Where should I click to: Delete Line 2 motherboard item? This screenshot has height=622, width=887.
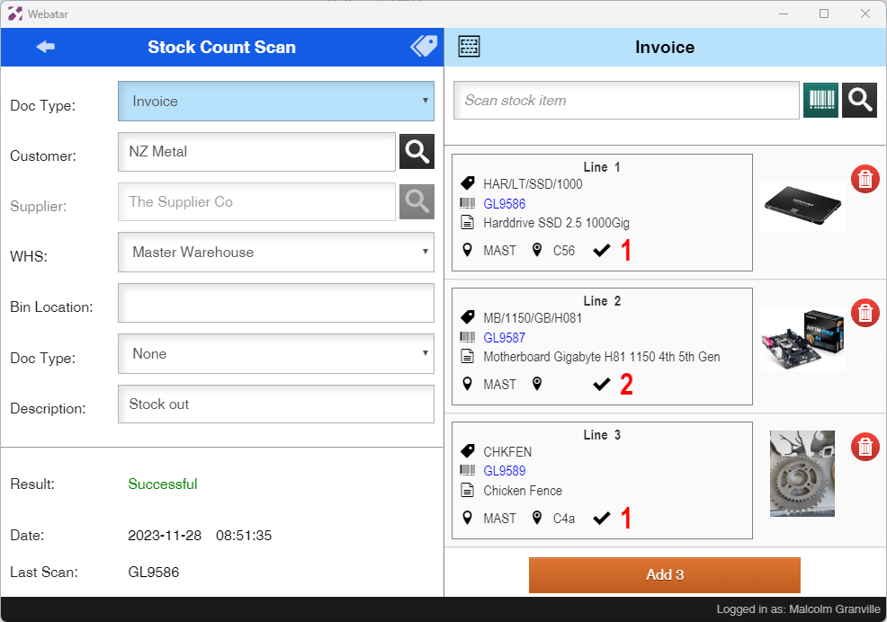[865, 313]
